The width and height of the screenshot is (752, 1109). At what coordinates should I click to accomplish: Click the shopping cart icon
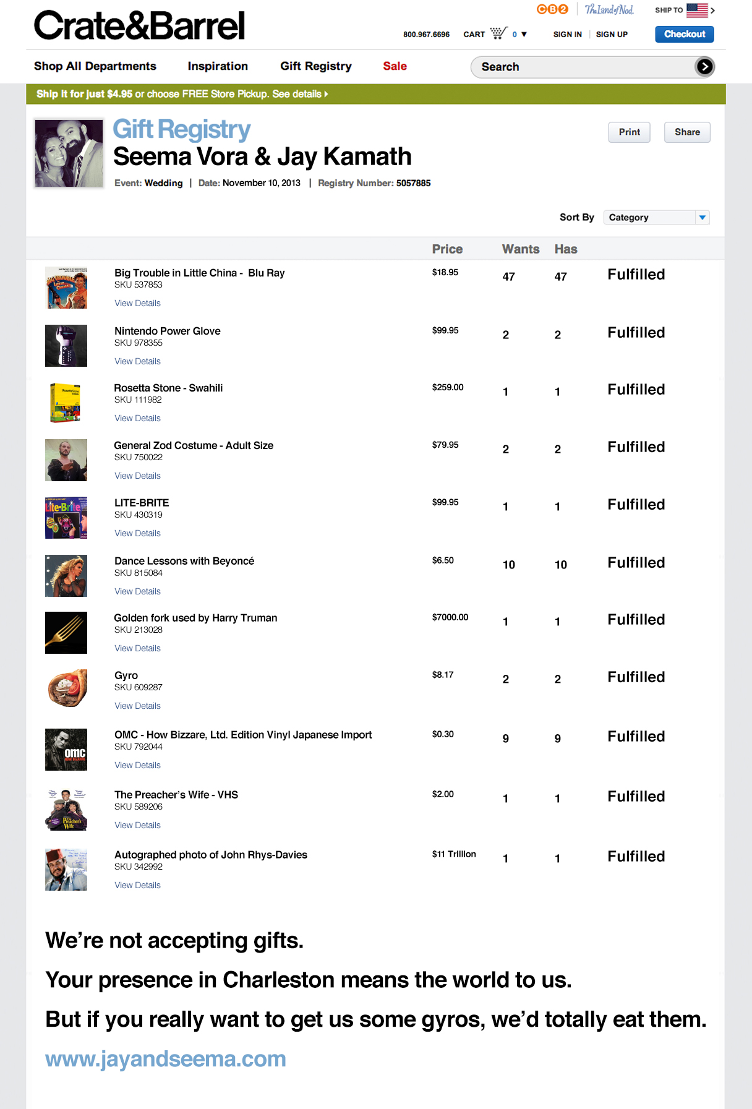498,33
